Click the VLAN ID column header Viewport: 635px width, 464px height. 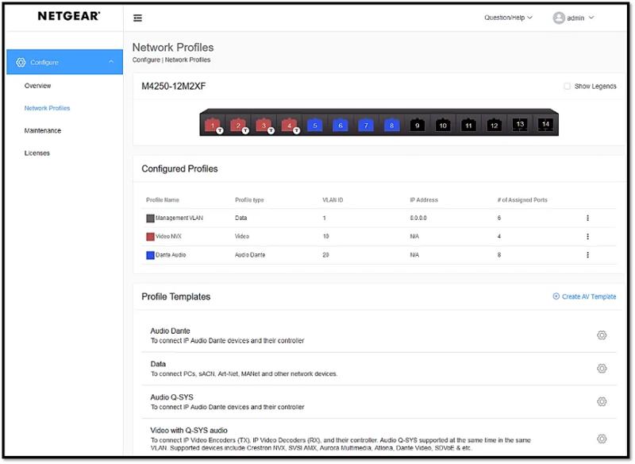point(333,200)
